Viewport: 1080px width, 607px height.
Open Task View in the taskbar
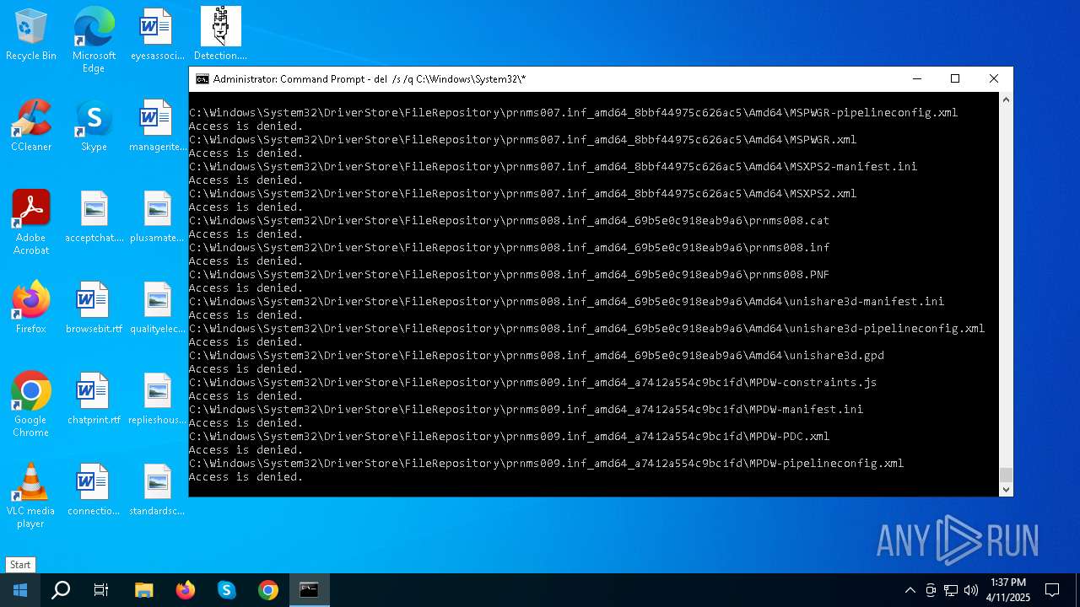pyautogui.click(x=101, y=590)
